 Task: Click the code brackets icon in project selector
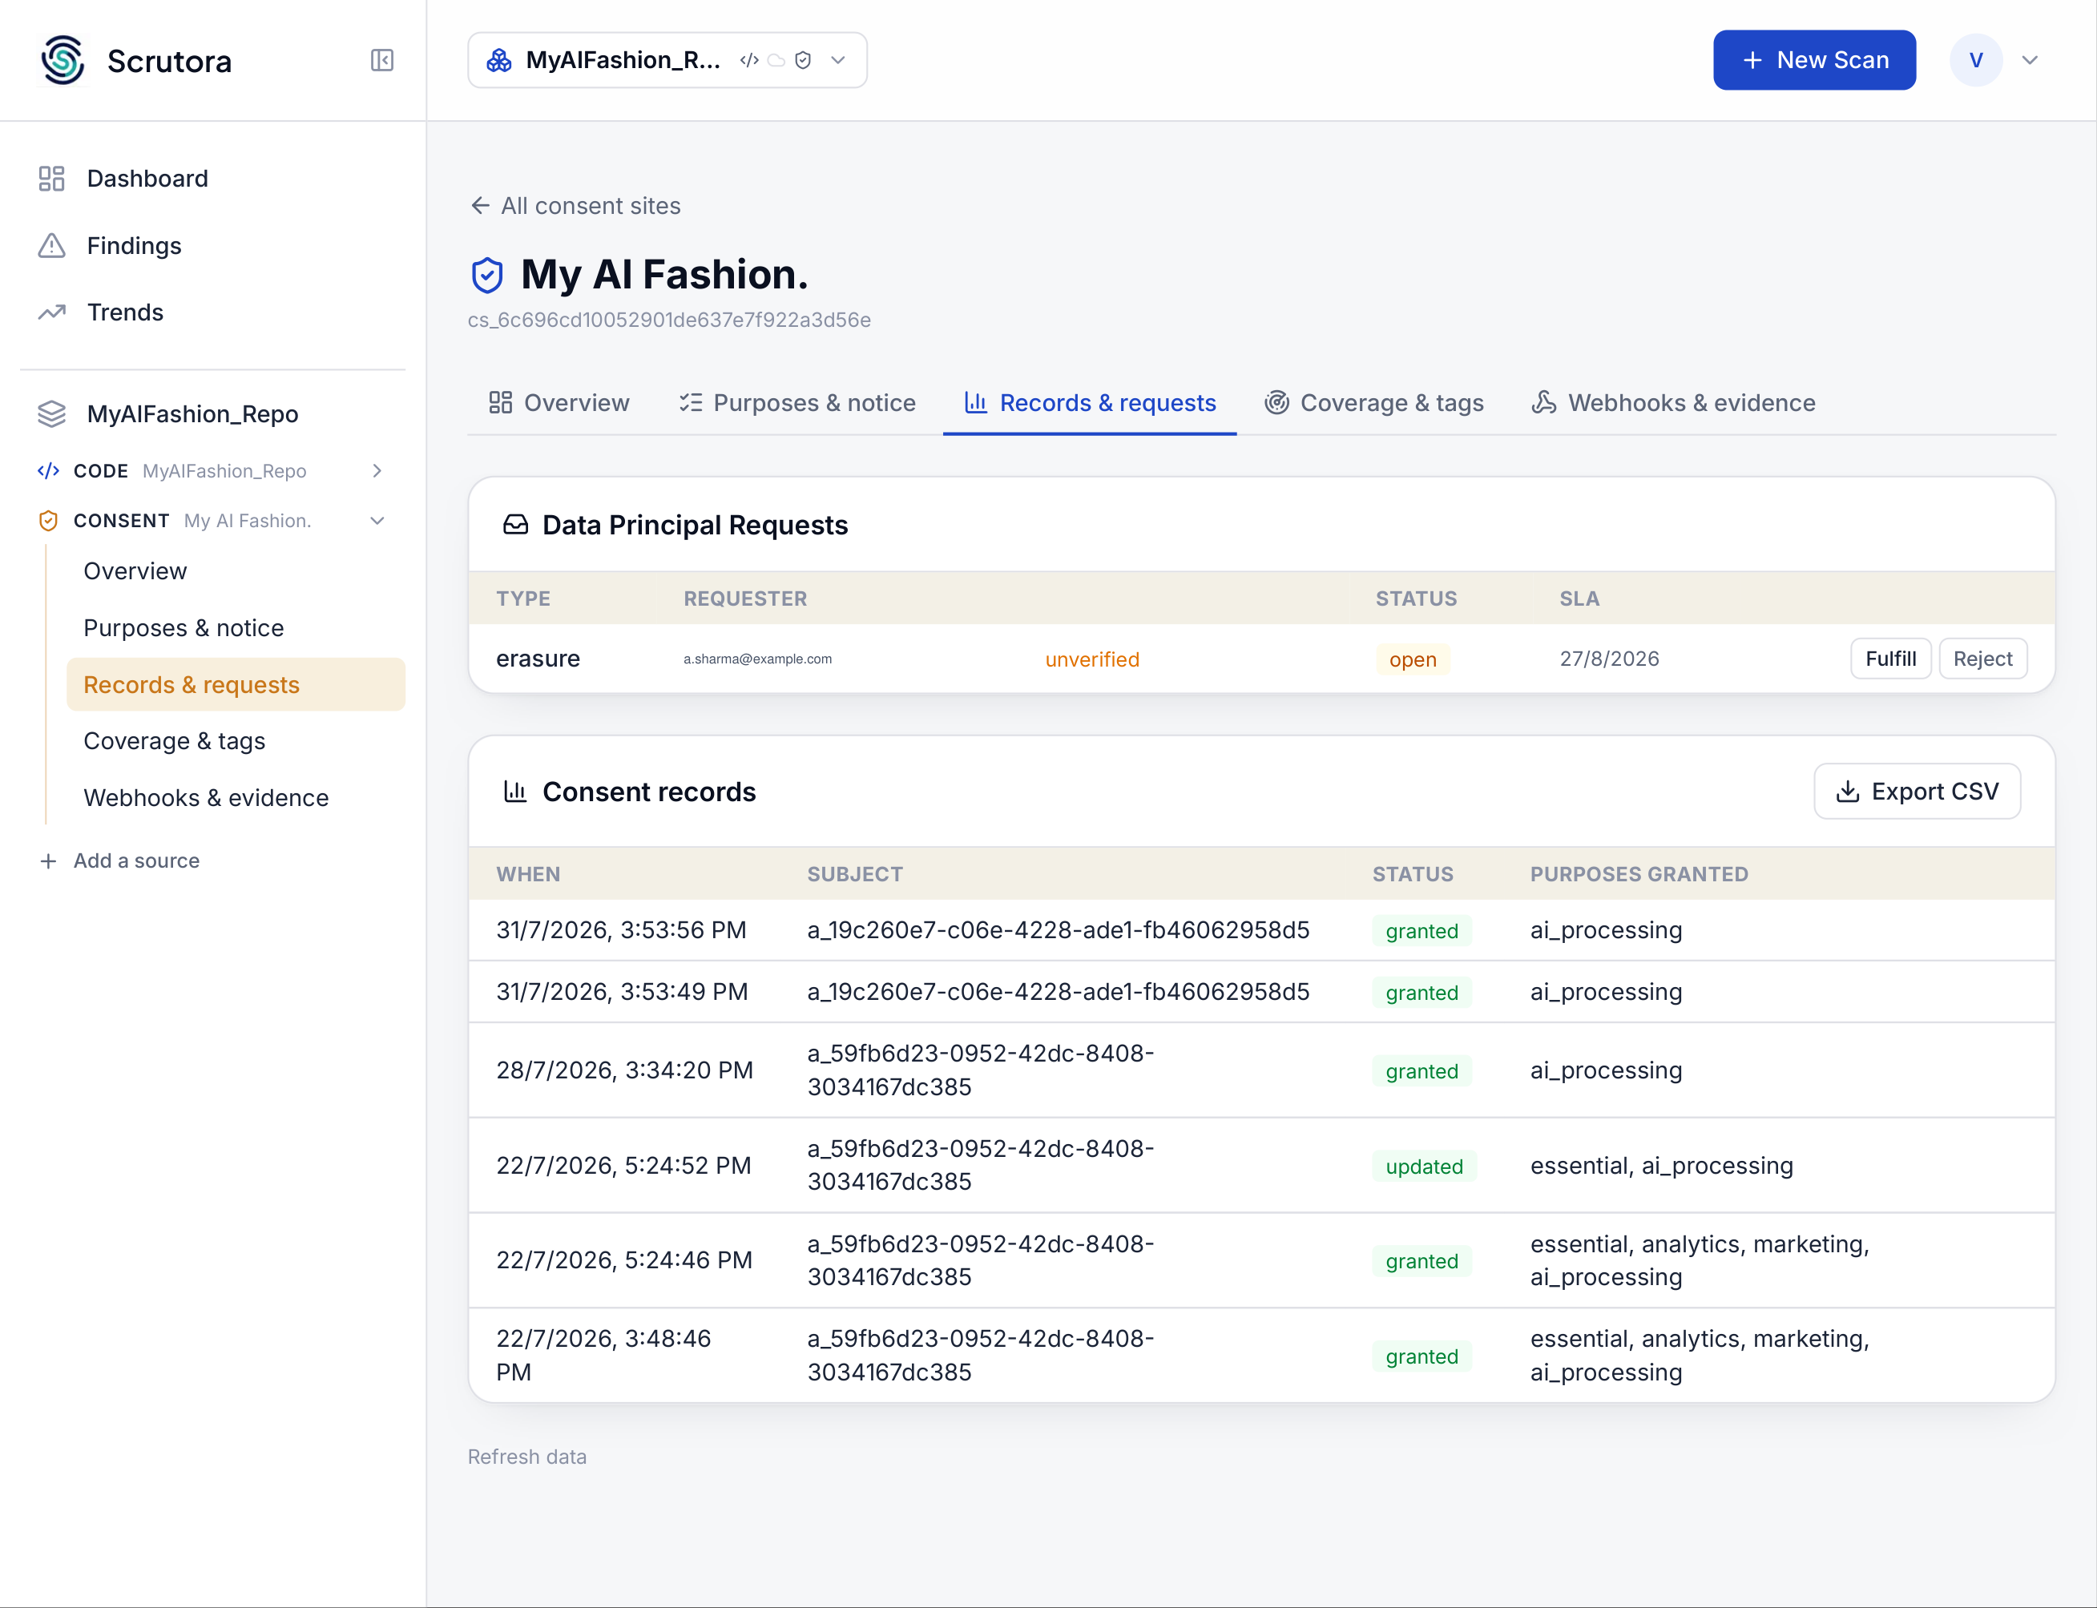pos(749,60)
